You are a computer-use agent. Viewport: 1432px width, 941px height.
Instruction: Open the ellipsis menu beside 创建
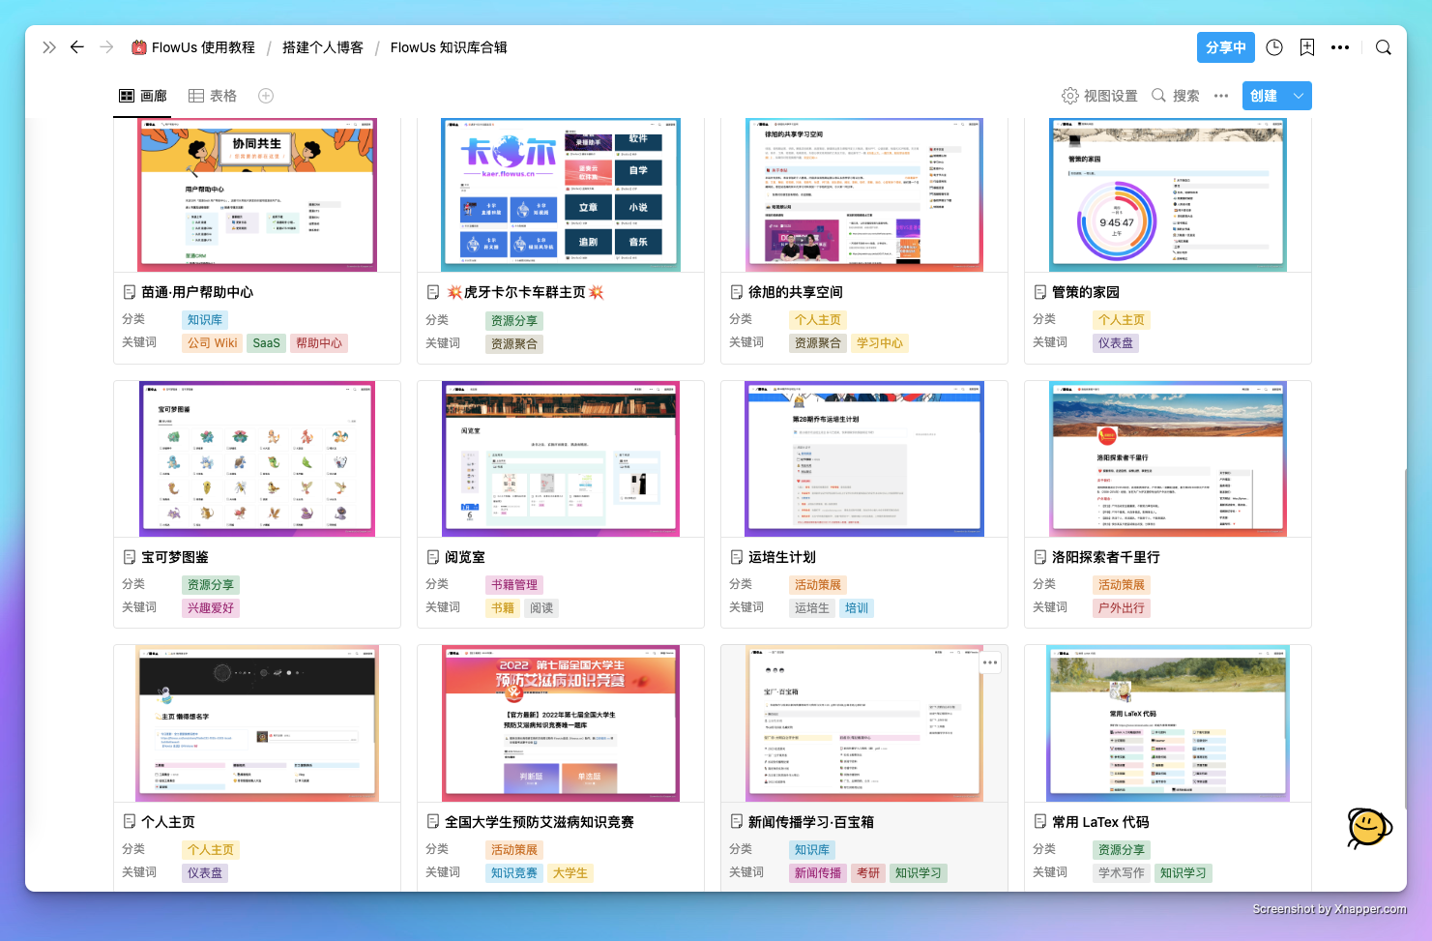pyautogui.click(x=1220, y=96)
